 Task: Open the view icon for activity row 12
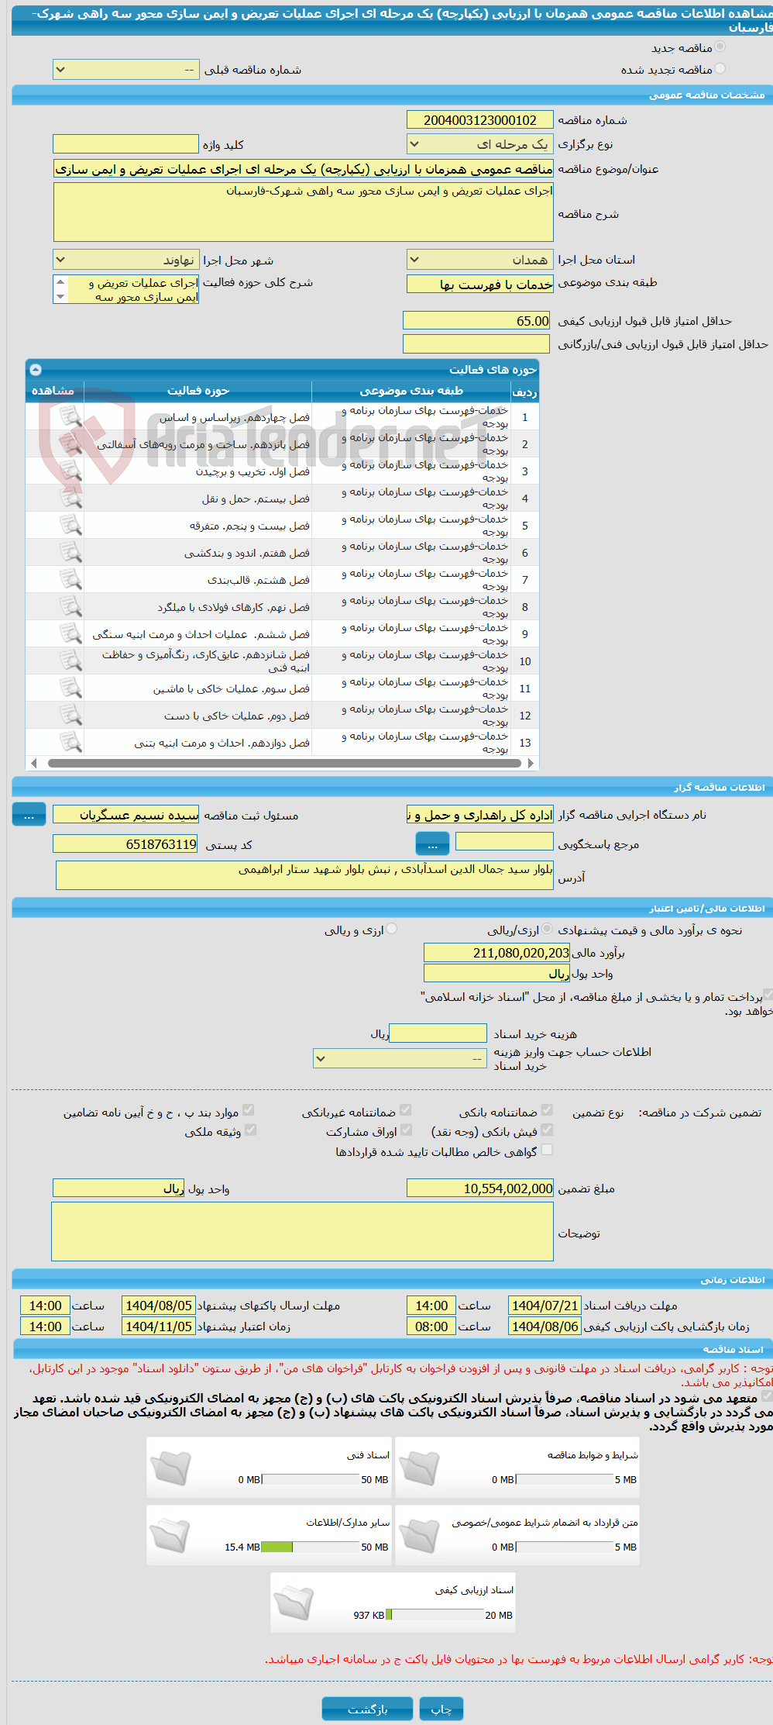(x=70, y=716)
